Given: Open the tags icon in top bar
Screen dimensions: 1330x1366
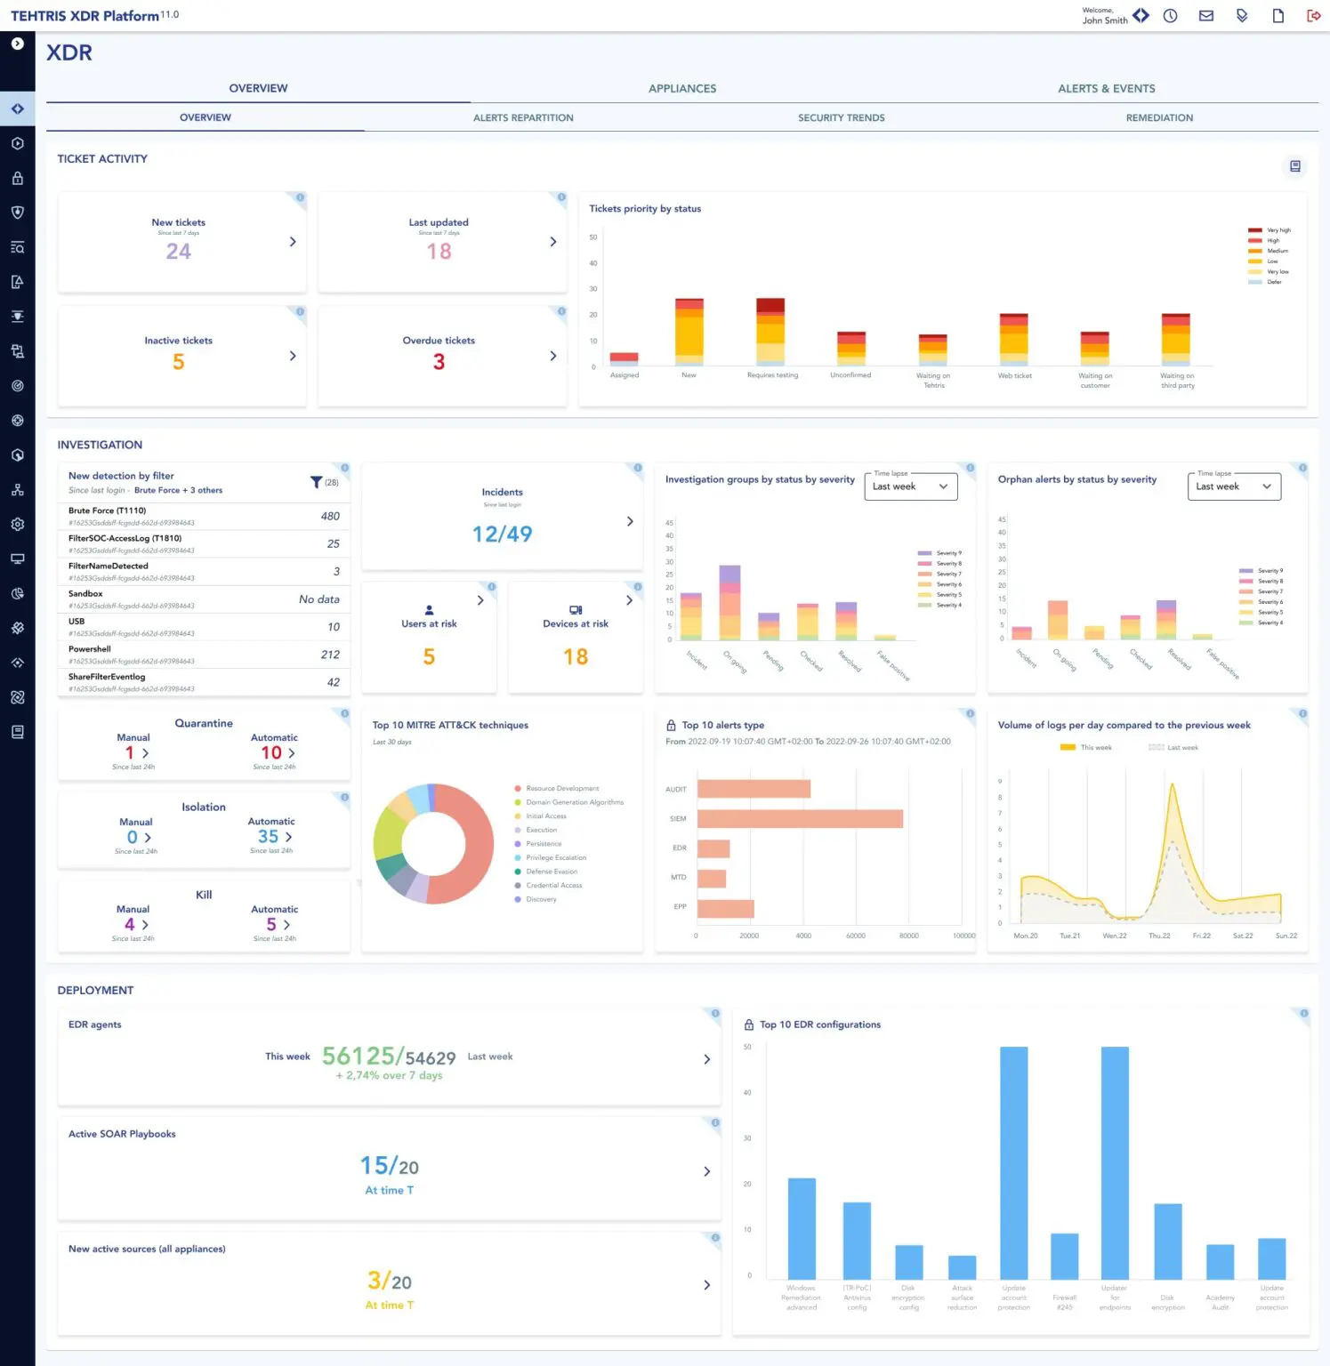Looking at the screenshot, I should tap(1242, 16).
